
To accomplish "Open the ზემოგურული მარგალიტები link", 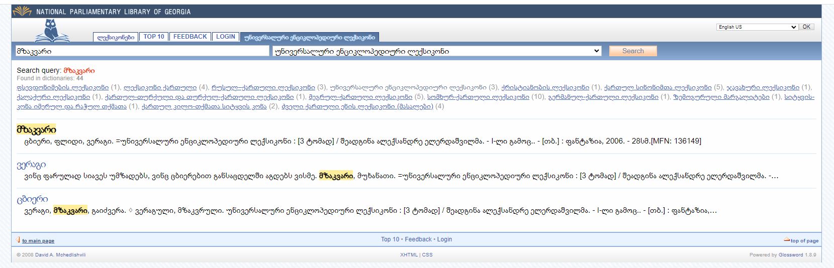I will click(721, 97).
